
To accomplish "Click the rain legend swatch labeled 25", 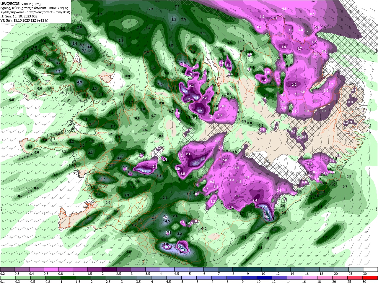I will (355, 278).
